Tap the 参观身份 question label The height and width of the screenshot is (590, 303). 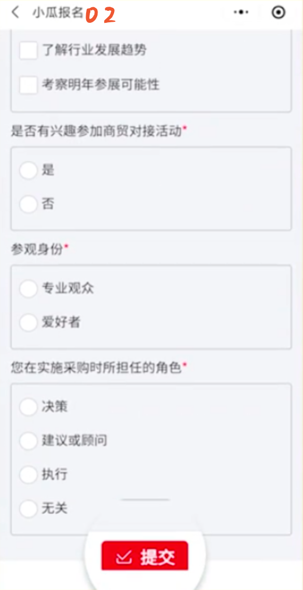click(x=36, y=249)
